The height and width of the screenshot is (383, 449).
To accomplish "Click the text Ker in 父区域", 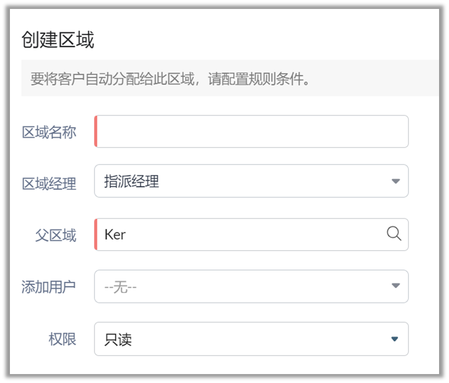I will tap(115, 235).
